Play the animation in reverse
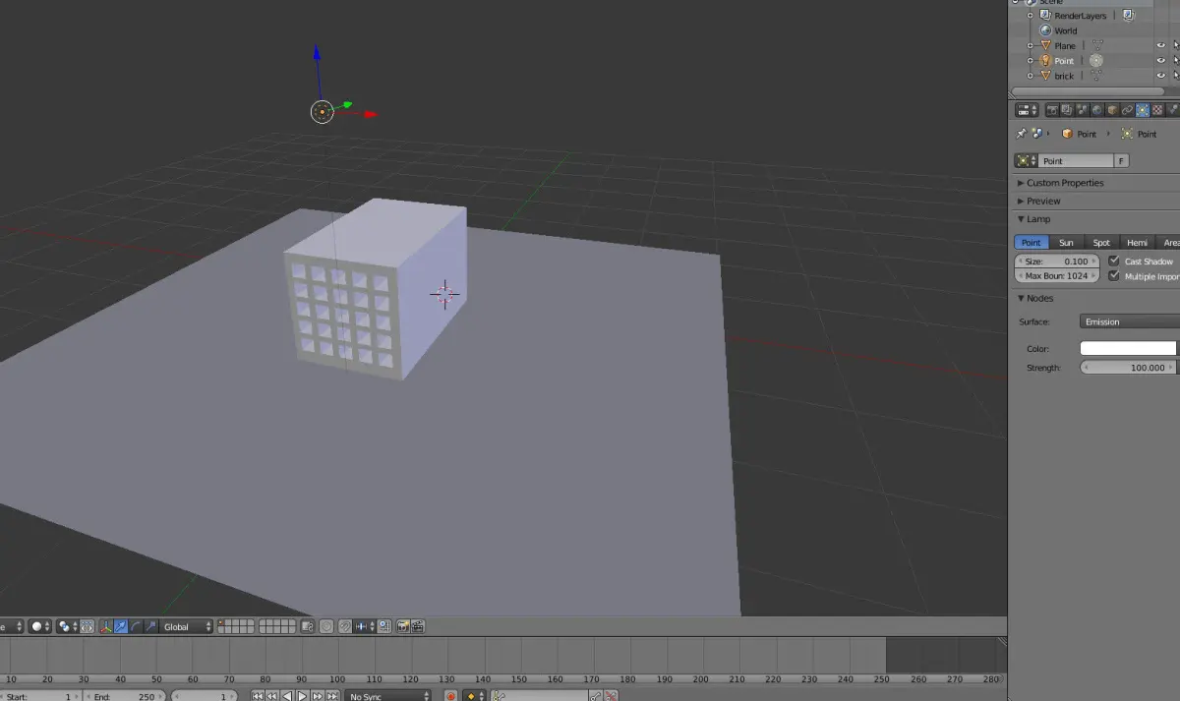The width and height of the screenshot is (1180, 701). pos(287,697)
